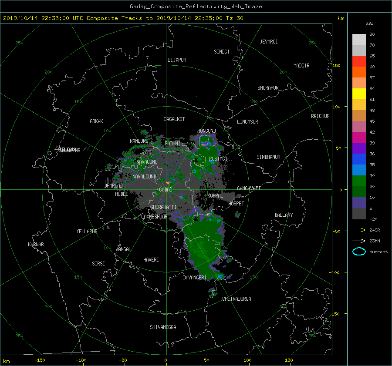Click the BIJAPUR city label

tap(177, 60)
